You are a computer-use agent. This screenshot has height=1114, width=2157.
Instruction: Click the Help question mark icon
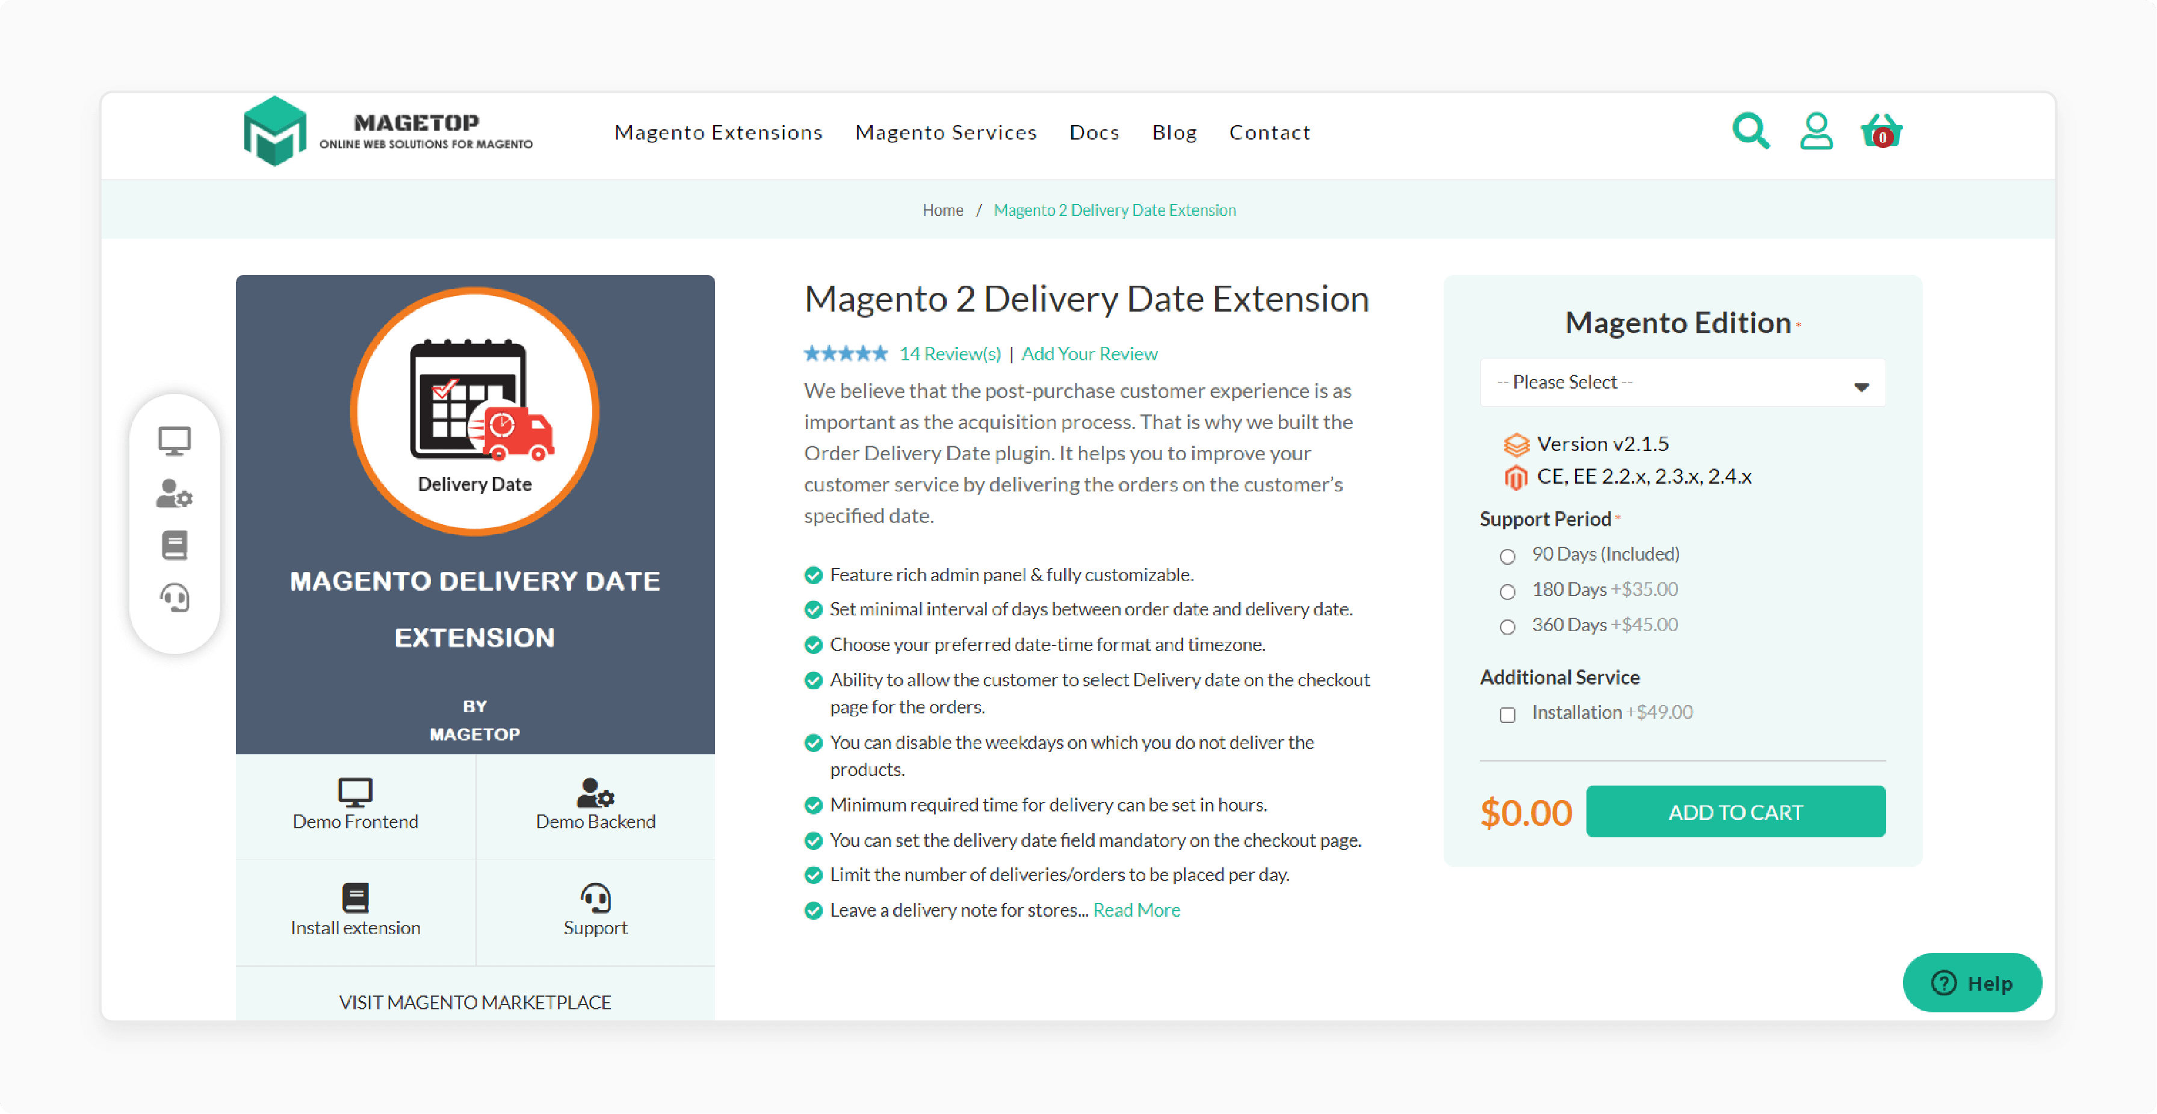tap(1943, 983)
